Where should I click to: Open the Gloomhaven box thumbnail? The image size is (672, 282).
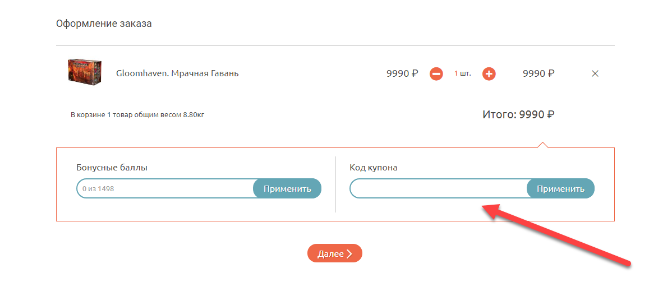84,73
